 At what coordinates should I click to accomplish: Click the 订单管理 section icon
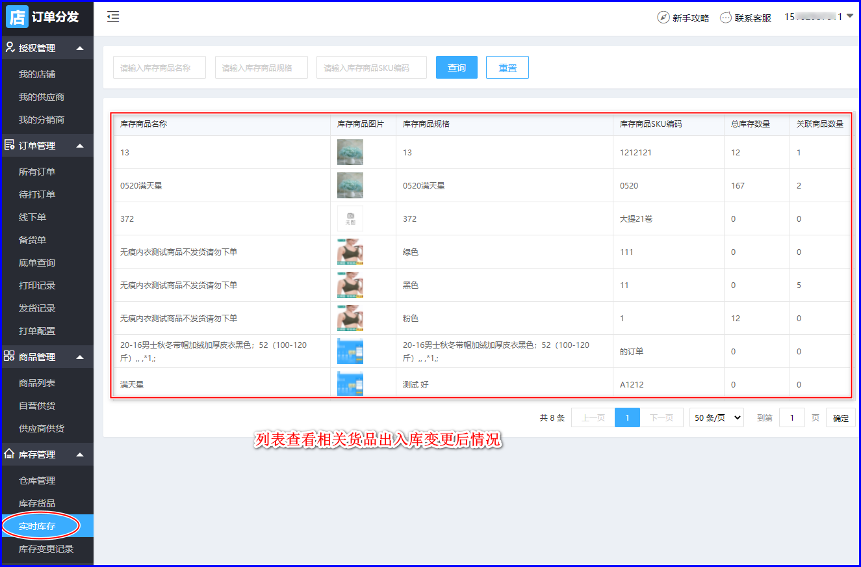click(x=10, y=145)
